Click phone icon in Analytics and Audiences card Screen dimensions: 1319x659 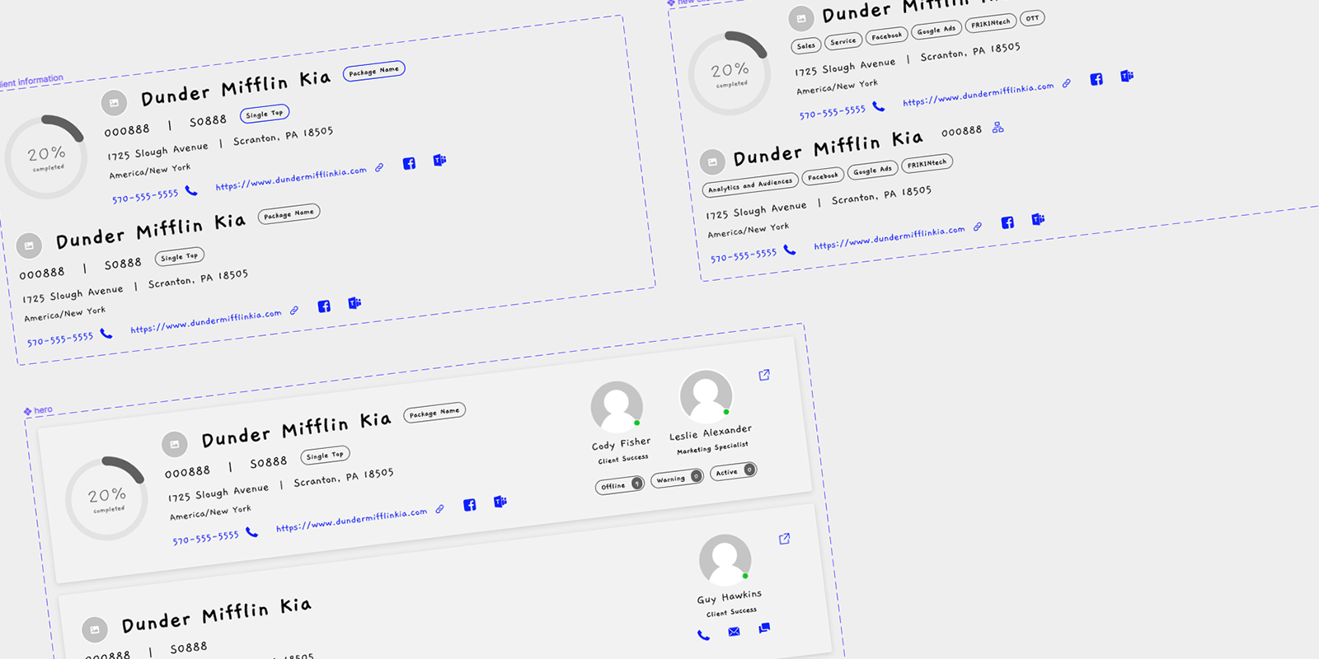pos(789,250)
